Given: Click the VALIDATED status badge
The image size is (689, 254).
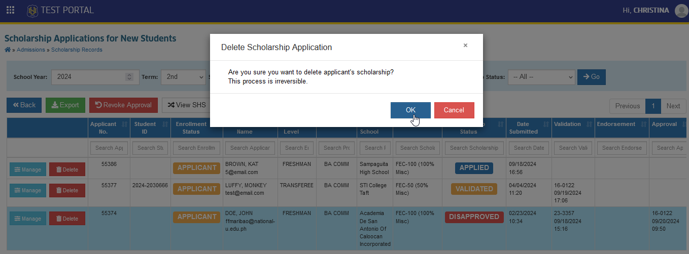Looking at the screenshot, I should [474, 189].
